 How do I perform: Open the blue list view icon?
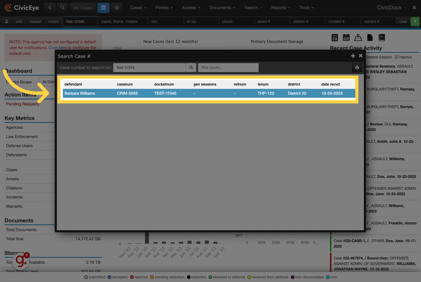103,8
